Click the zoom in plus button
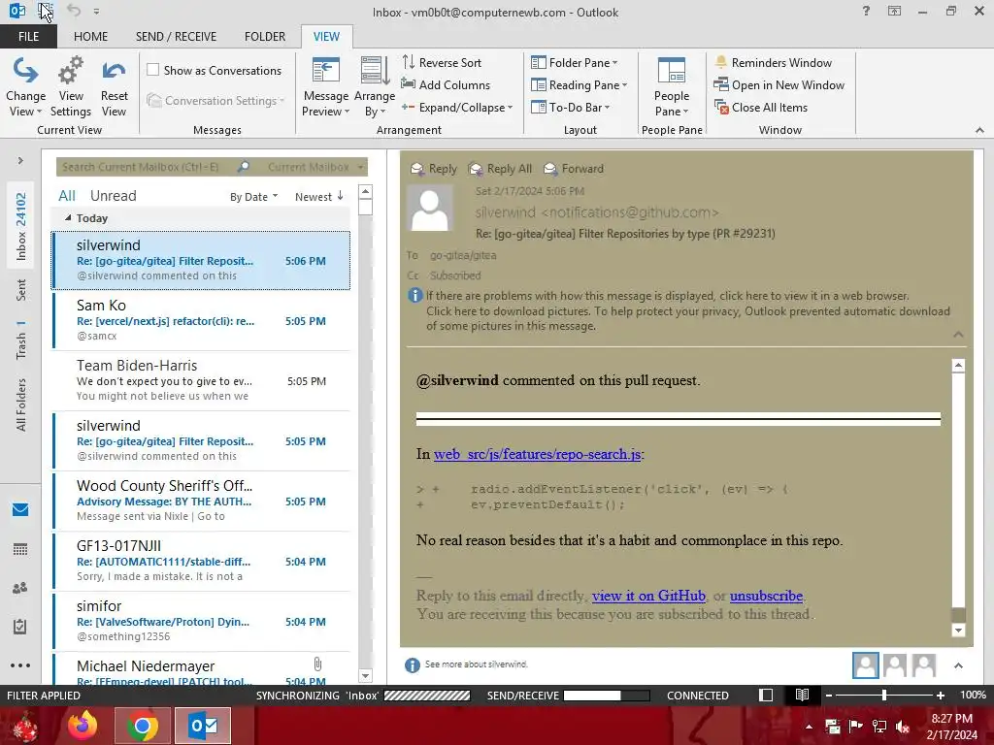This screenshot has height=745, width=994. pyautogui.click(x=940, y=695)
